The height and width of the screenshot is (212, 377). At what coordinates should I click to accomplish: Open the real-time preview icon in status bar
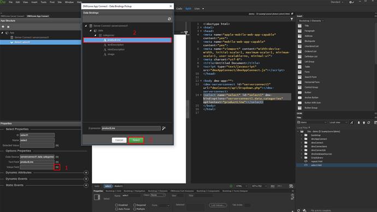[291, 186]
